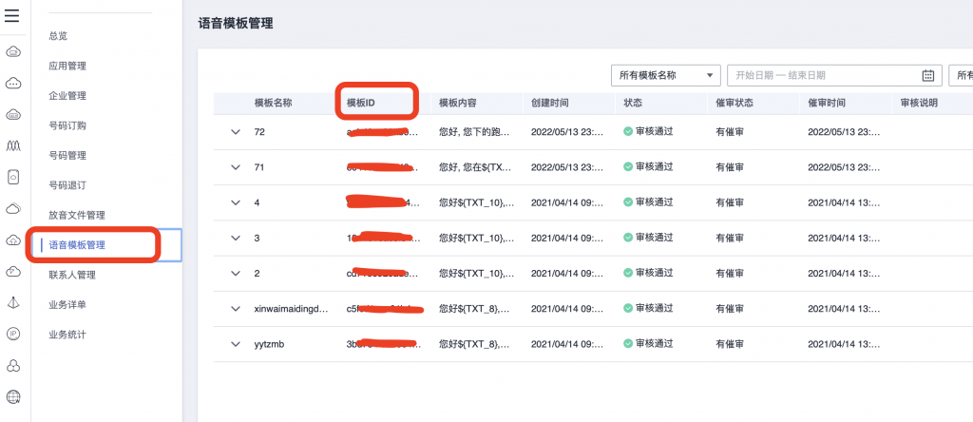Expand the row named 72
Image resolution: width=973 pixels, height=422 pixels.
(x=236, y=132)
